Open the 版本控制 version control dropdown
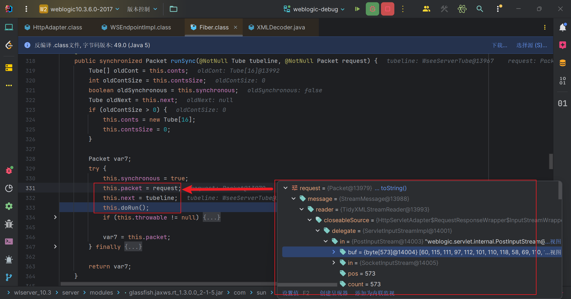 tap(142, 9)
